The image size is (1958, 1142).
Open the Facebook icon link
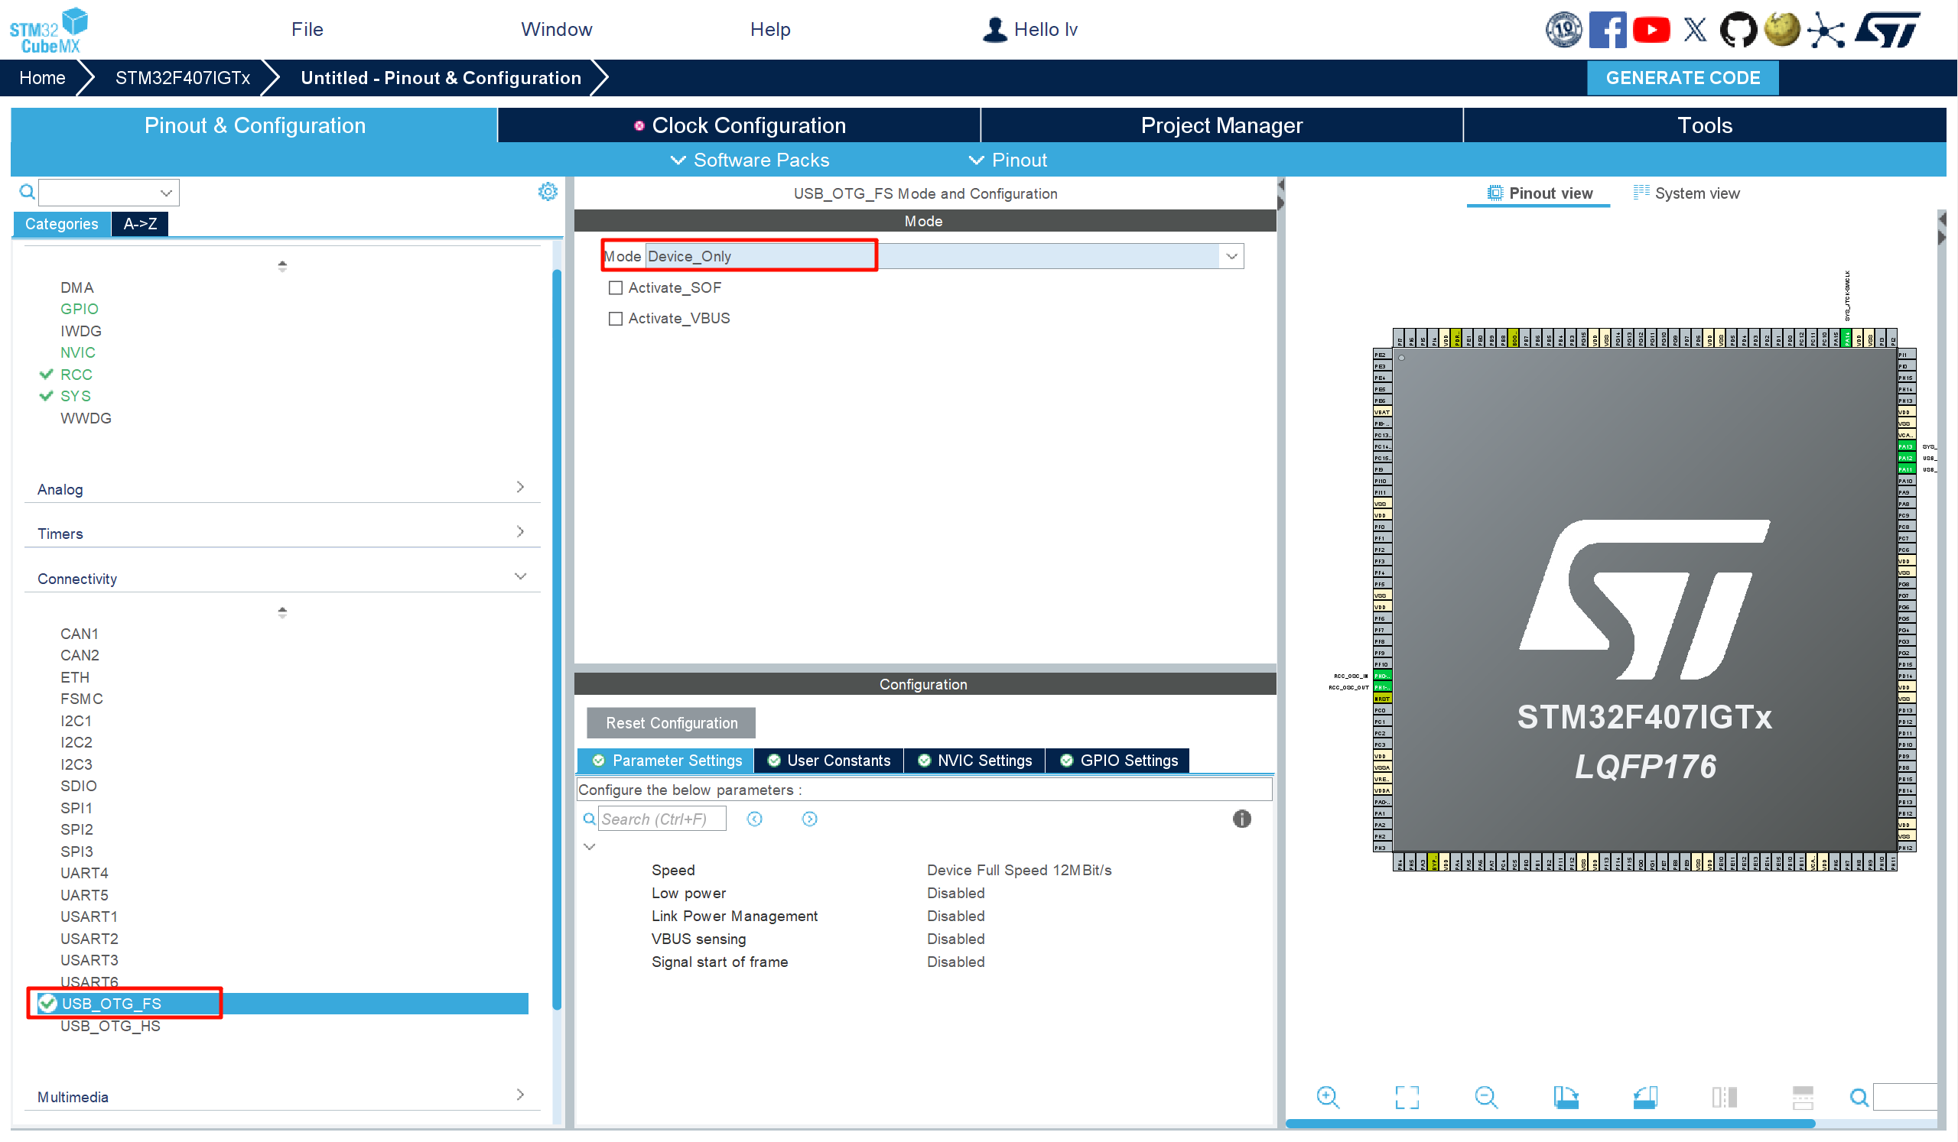[1608, 31]
